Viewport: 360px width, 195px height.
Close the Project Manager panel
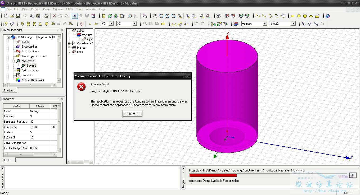click(x=62, y=30)
